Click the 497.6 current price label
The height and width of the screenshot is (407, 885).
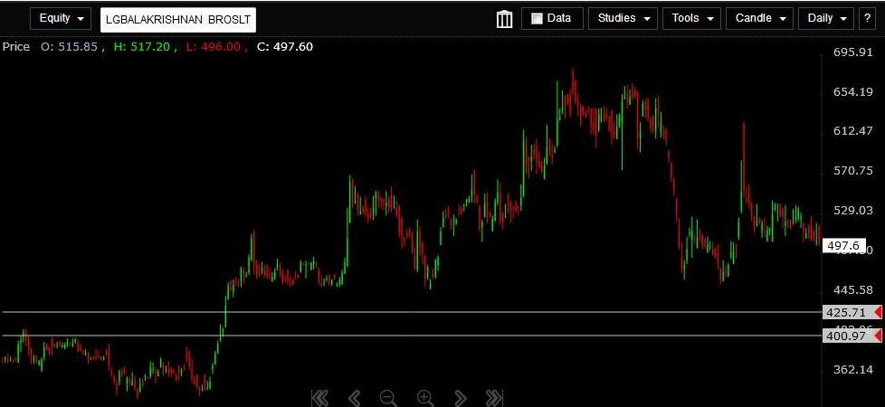coord(842,245)
